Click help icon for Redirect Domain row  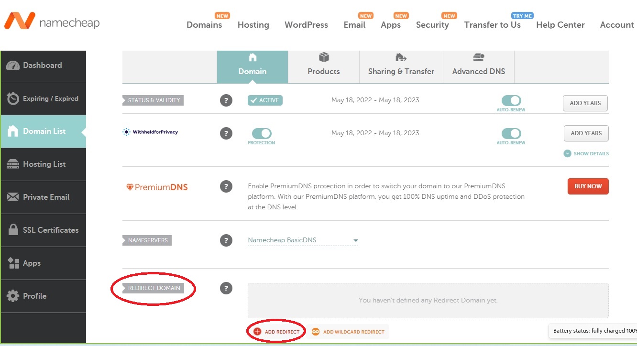(226, 288)
